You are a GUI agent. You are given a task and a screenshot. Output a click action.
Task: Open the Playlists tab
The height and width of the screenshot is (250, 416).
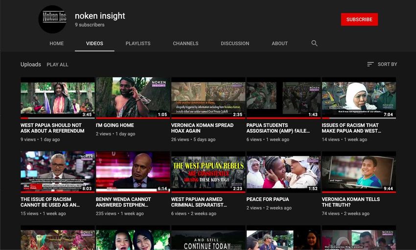[x=138, y=43]
